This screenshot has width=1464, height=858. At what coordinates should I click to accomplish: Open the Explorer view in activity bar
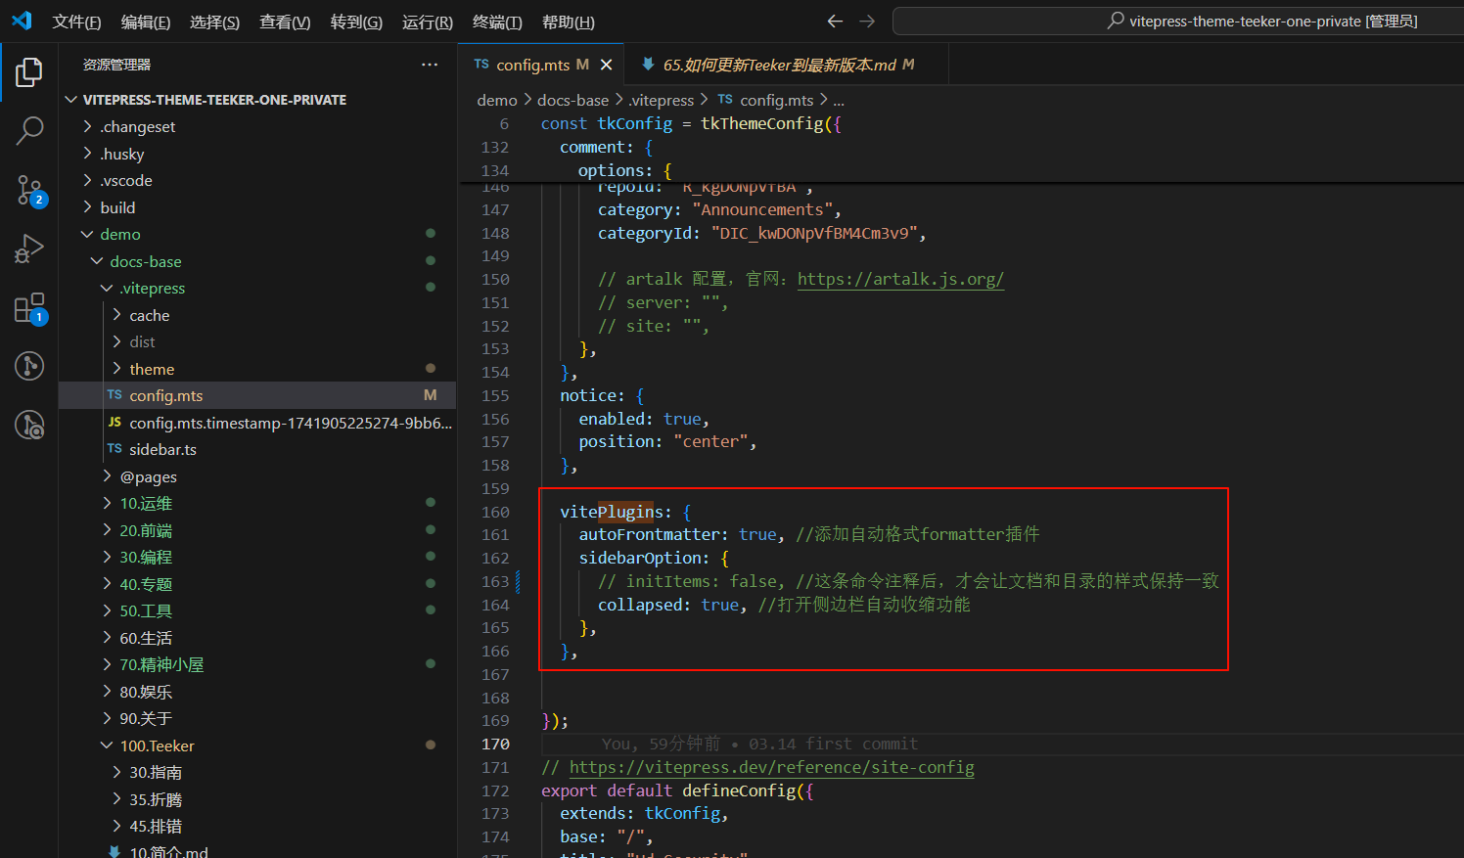coord(29,71)
